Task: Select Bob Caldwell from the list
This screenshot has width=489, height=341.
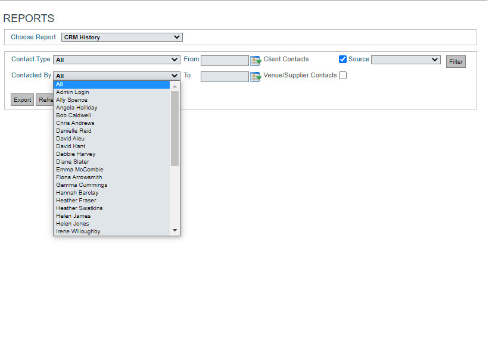Action: (x=111, y=115)
